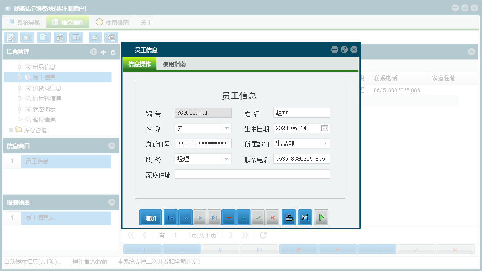Click the refresh icon in the pagination bar
Image resolution: width=482 pixels, height=271 pixels.
click(262, 235)
